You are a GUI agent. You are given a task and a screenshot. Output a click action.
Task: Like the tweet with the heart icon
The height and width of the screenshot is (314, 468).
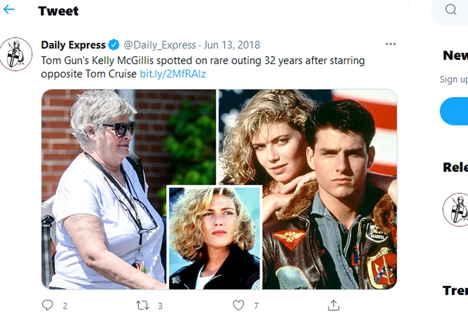238,305
